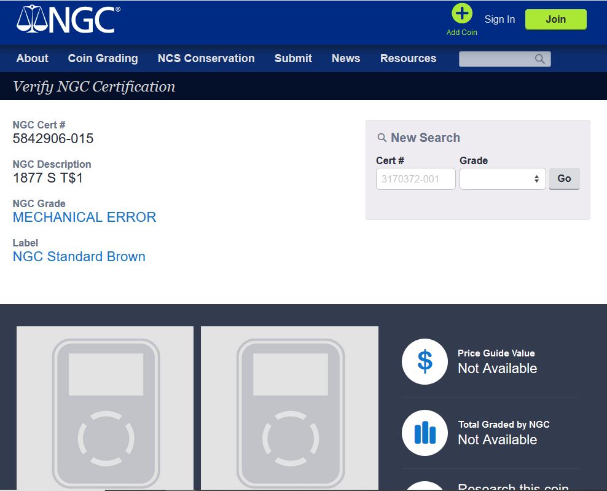
Task: Click the NGC scales logo
Action: click(x=68, y=20)
